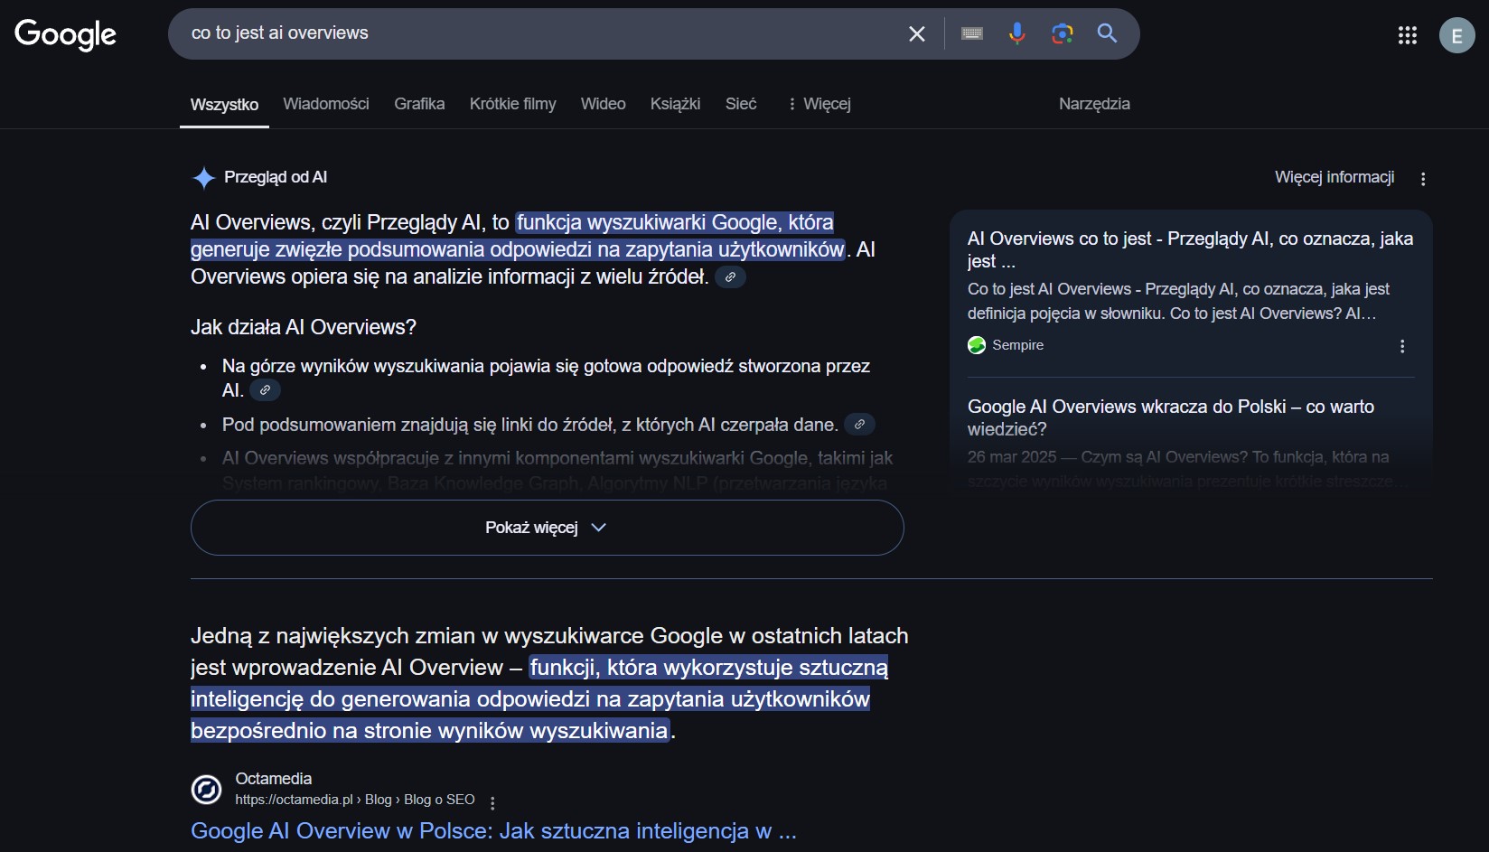The width and height of the screenshot is (1489, 852).
Task: Open the Google apps grid
Action: [x=1407, y=35]
